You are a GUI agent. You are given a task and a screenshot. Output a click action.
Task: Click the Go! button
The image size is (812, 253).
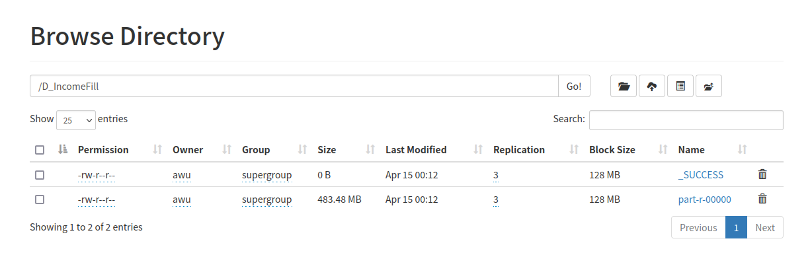(x=574, y=86)
